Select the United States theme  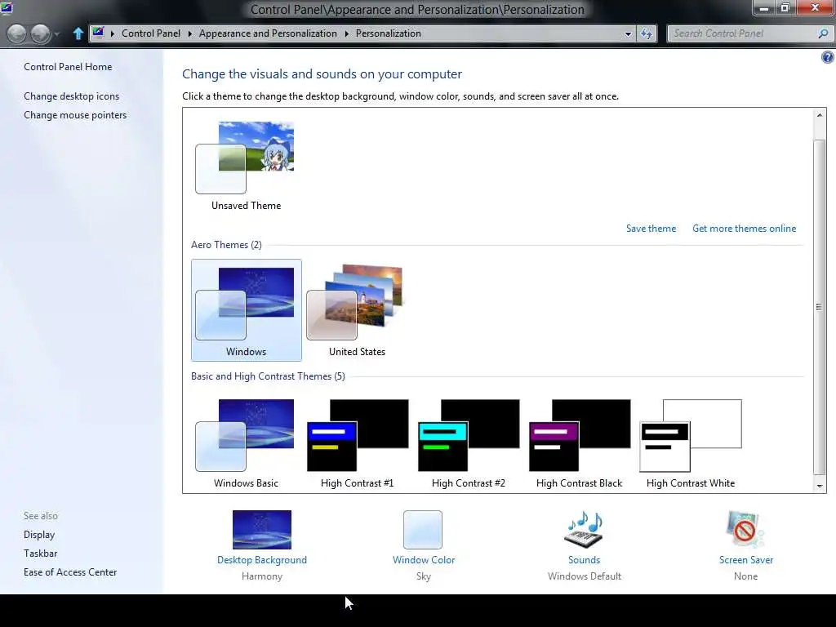click(357, 309)
